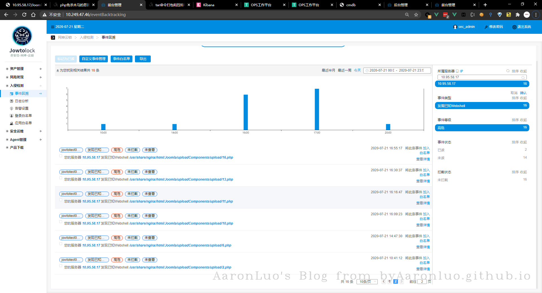Bookmark this page with star icon

click(416, 15)
